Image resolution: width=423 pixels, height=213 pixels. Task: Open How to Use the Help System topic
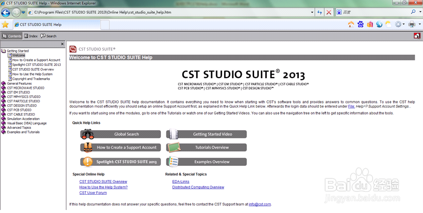tap(32, 74)
